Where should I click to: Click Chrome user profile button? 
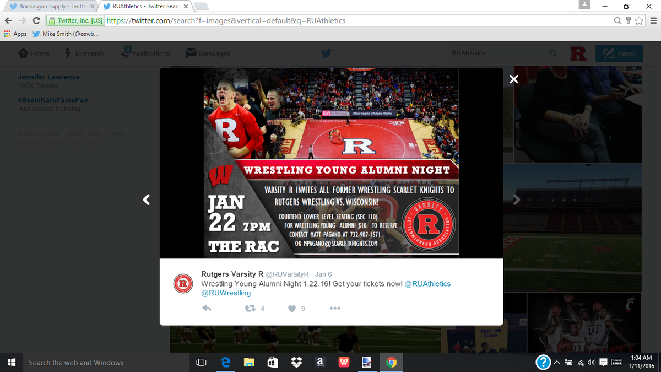pos(585,4)
